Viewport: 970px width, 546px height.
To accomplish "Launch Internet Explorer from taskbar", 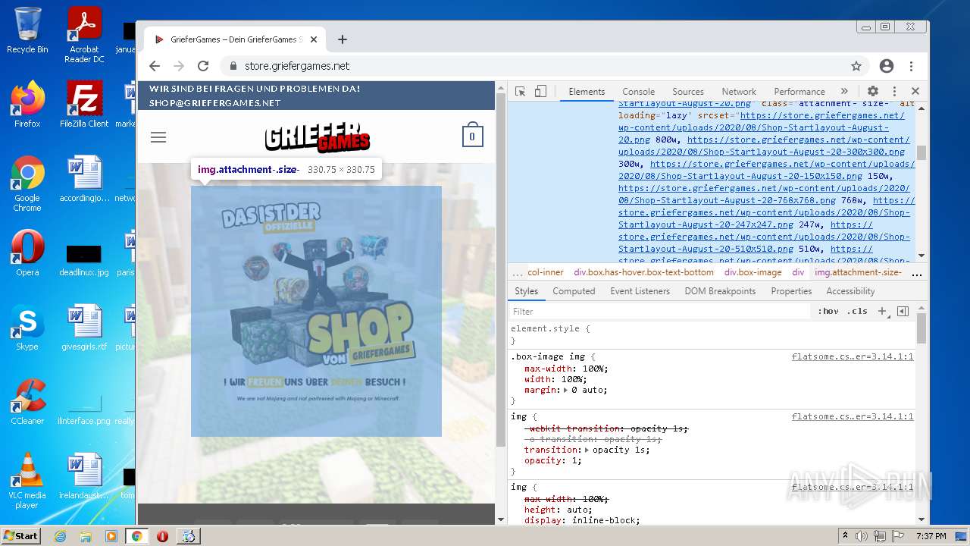I will coord(61,536).
